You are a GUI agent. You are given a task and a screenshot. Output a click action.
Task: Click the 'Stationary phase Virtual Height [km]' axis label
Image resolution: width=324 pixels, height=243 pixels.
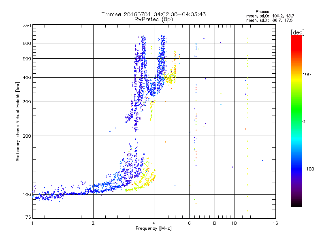tap(17, 122)
